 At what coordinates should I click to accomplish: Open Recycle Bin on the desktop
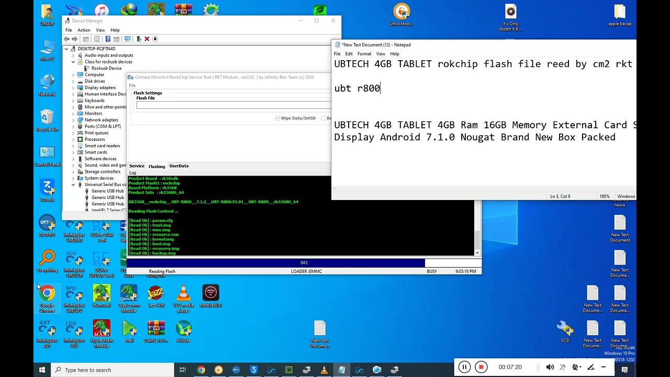pyautogui.click(x=47, y=120)
